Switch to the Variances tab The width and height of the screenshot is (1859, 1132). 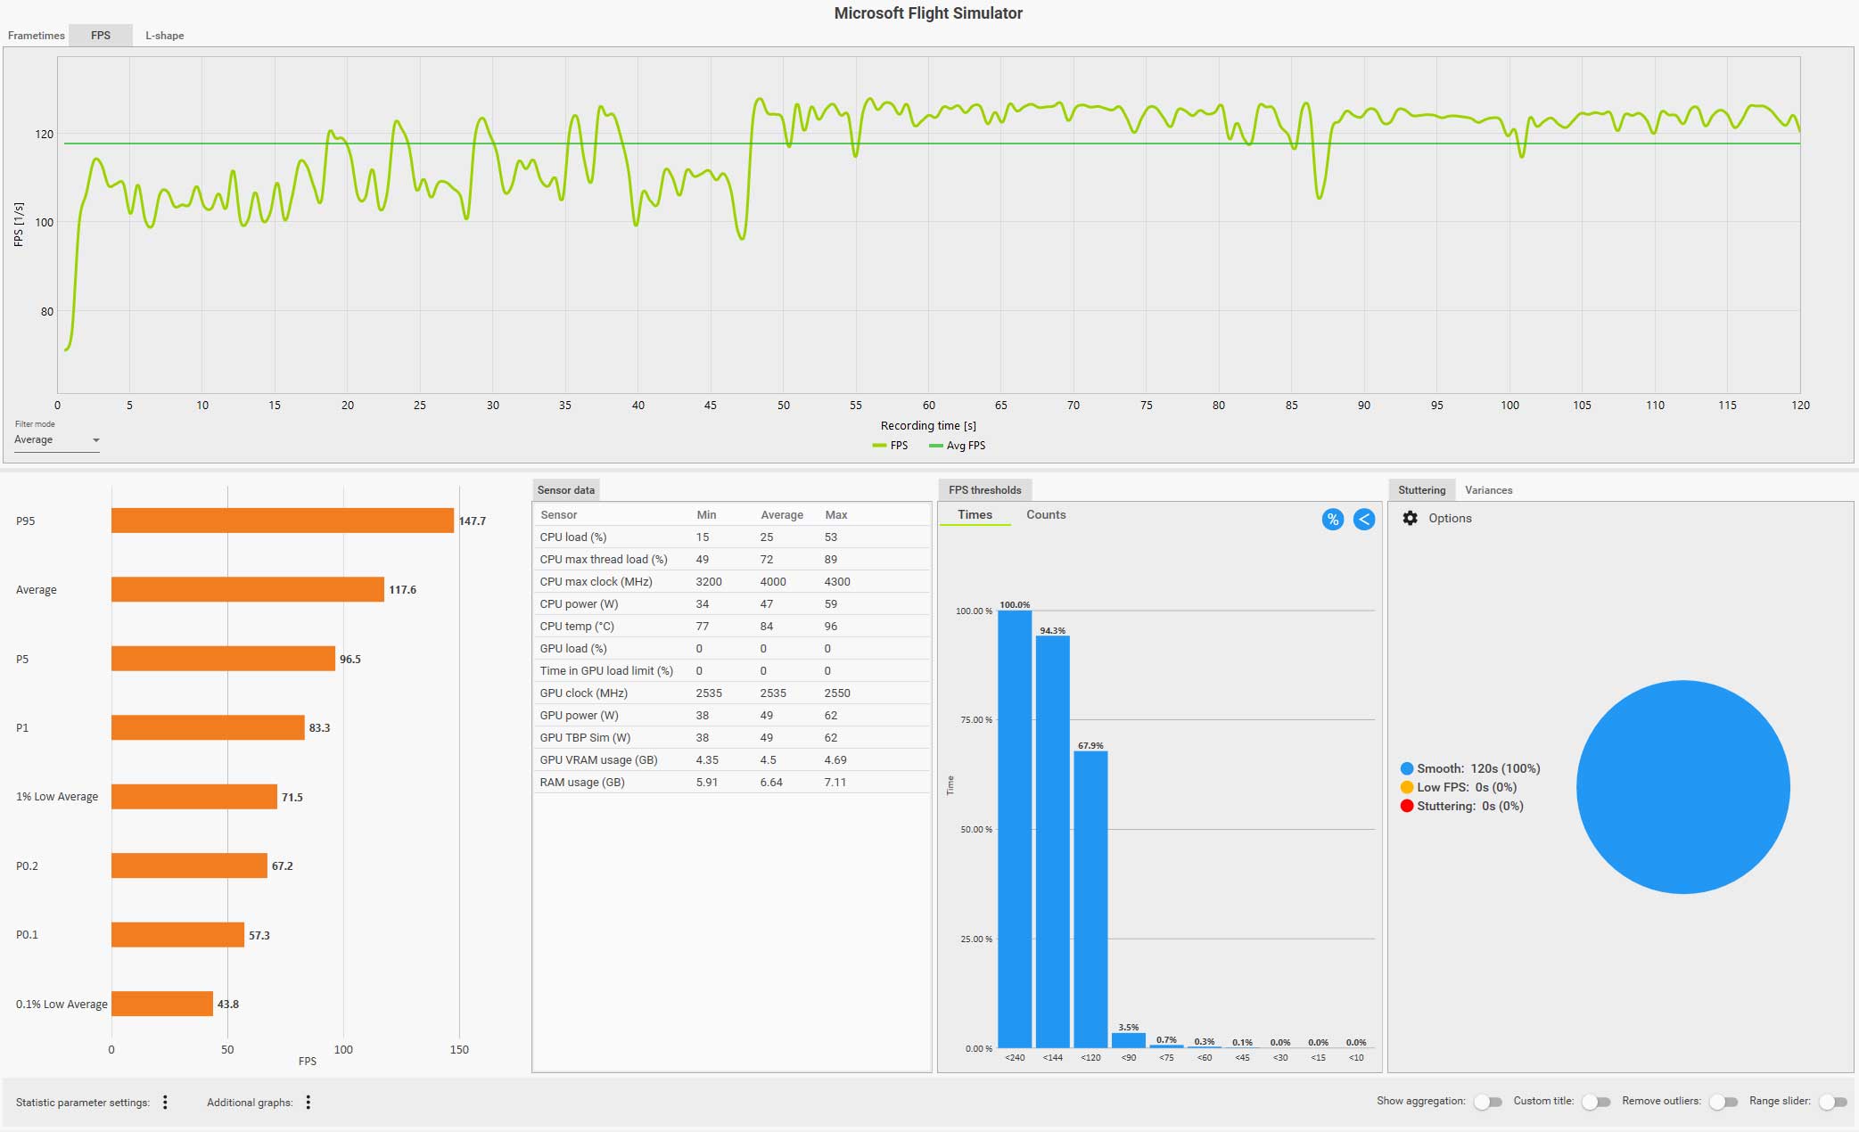(x=1488, y=490)
